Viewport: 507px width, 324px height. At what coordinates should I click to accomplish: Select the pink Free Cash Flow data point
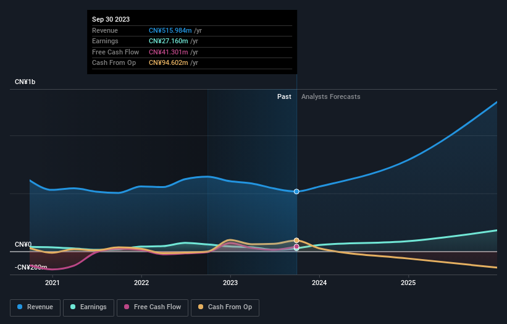(296, 246)
